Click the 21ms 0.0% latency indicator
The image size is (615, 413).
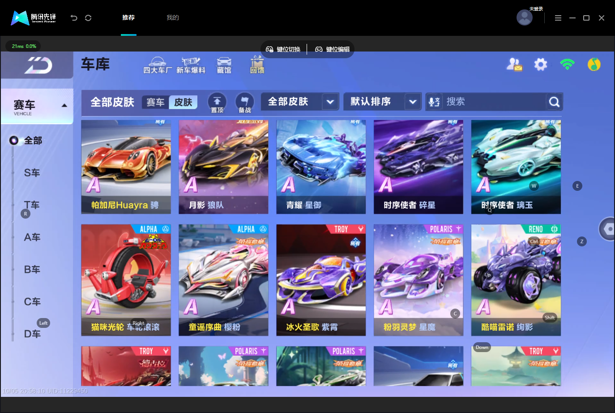[24, 46]
